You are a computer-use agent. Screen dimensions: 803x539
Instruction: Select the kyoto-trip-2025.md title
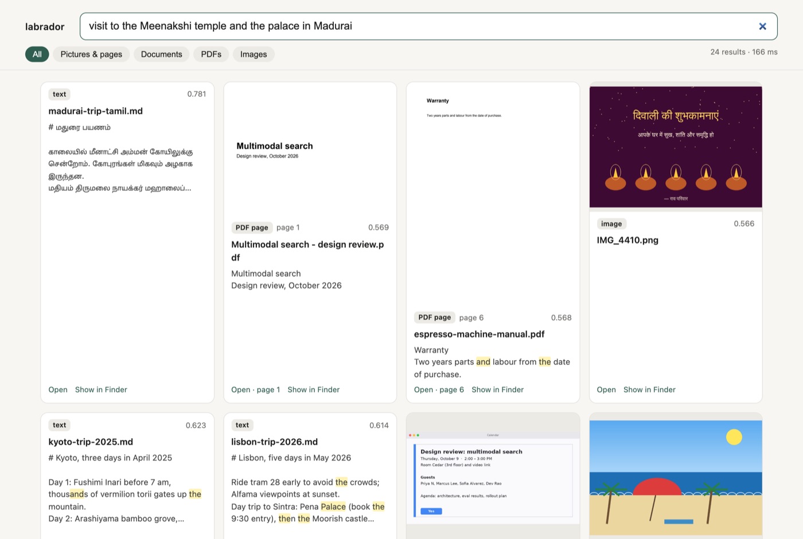91,442
